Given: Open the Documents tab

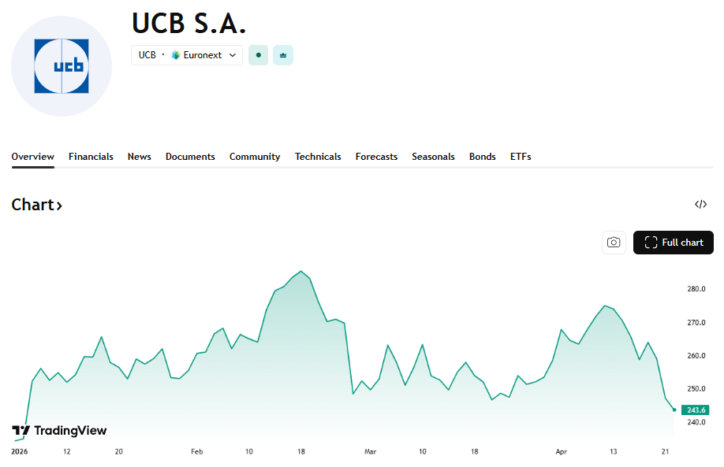Looking at the screenshot, I should (x=190, y=157).
